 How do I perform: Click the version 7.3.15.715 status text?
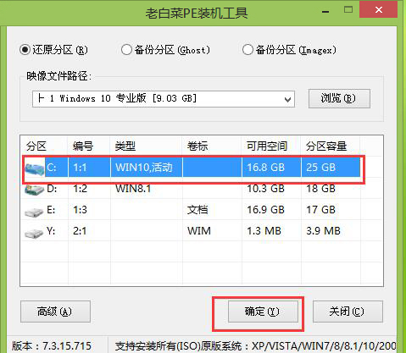tap(52, 346)
